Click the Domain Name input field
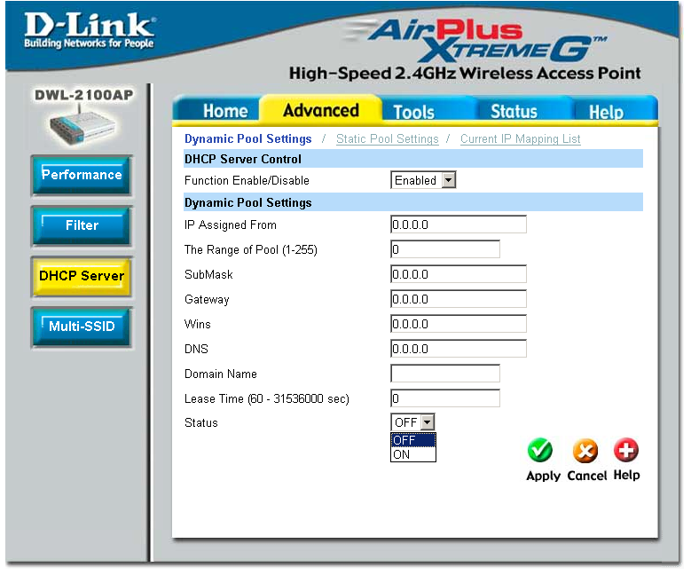 (445, 374)
